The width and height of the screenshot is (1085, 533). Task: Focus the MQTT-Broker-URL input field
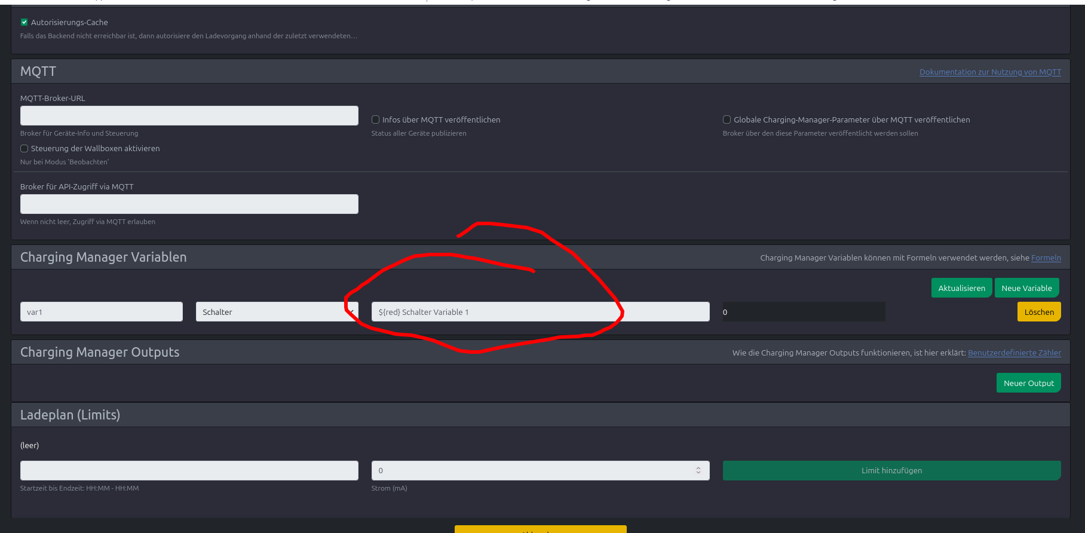(x=189, y=115)
